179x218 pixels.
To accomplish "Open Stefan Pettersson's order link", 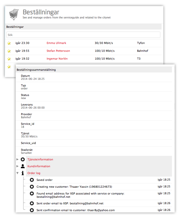I will click(x=58, y=51).
